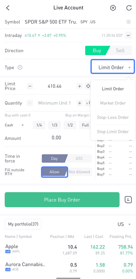The width and height of the screenshot is (136, 279).
Task: Tap the refresh icon in header
Action: pos(129,8)
